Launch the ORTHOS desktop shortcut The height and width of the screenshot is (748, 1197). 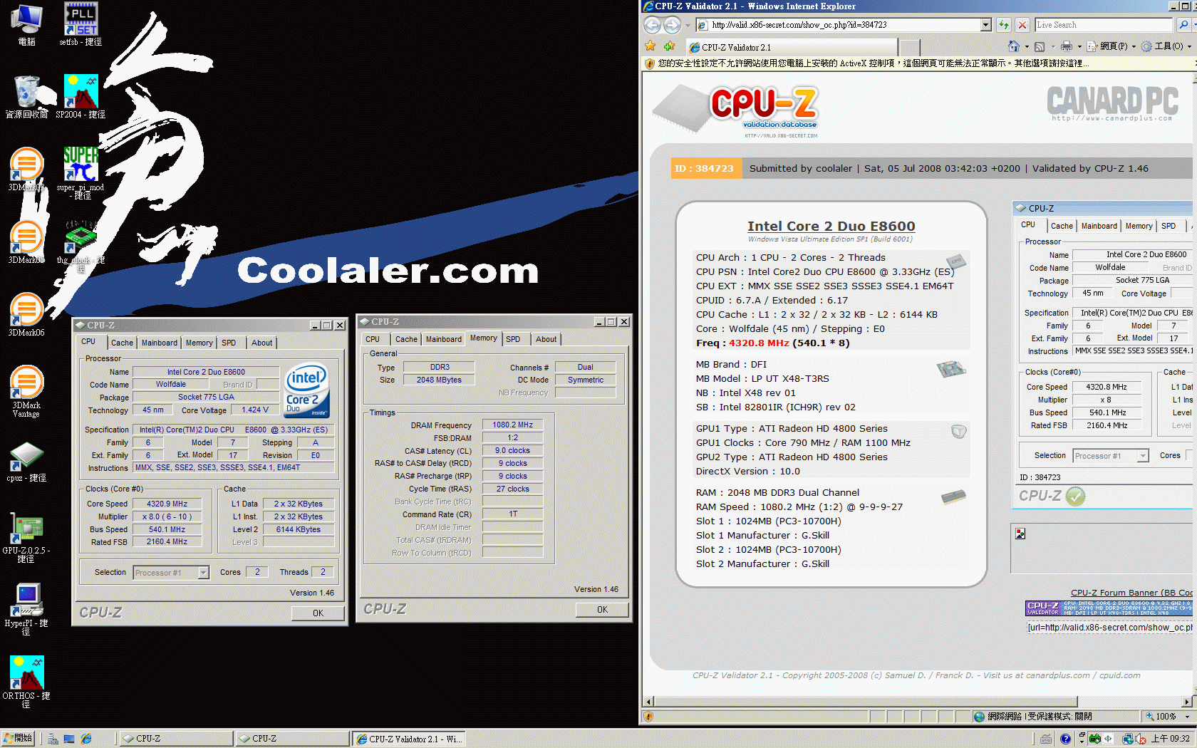coord(26,682)
